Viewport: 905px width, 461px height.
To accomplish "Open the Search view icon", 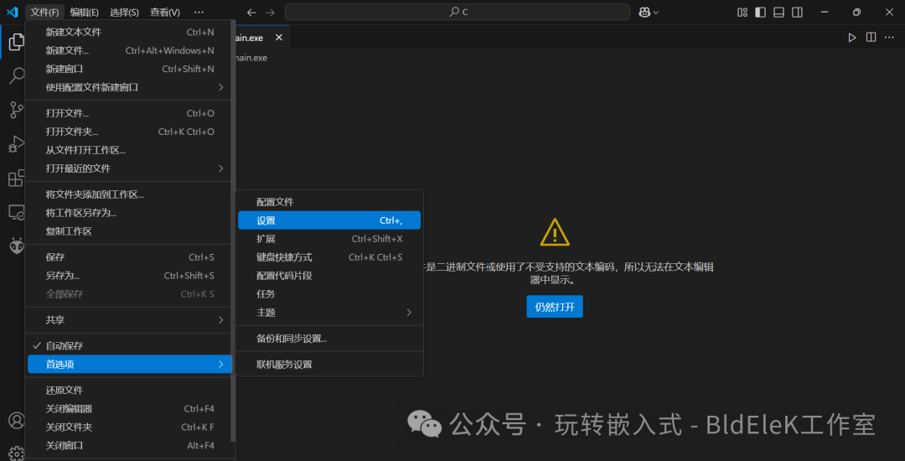I will [17, 75].
